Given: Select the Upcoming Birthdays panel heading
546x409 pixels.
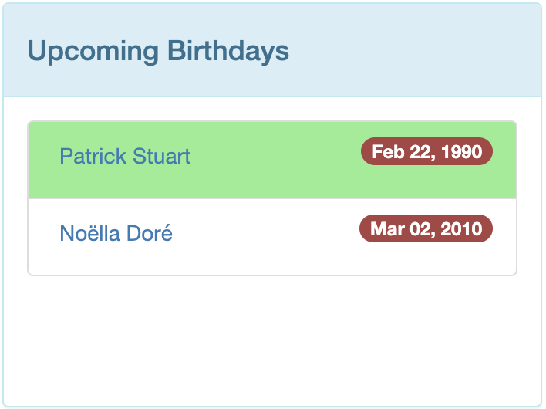Looking at the screenshot, I should point(158,52).
